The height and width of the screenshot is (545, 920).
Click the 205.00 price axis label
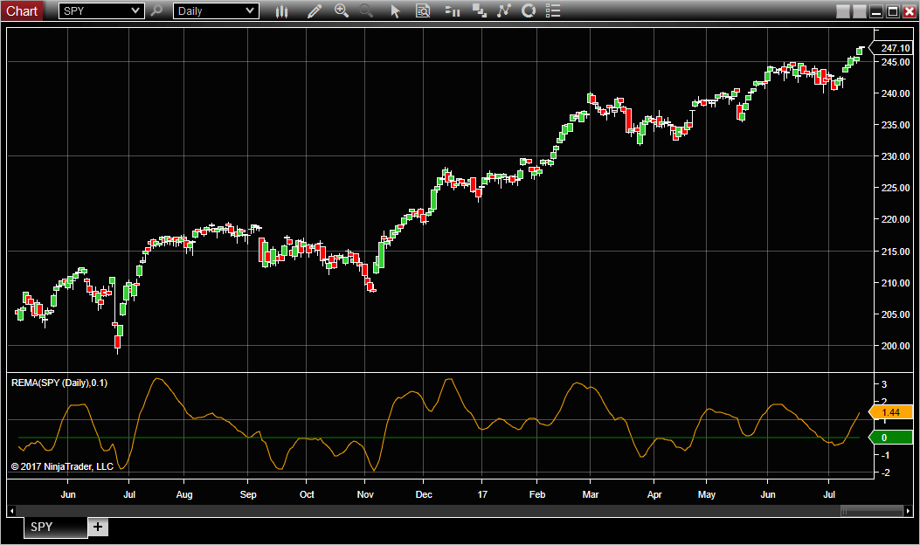[896, 314]
